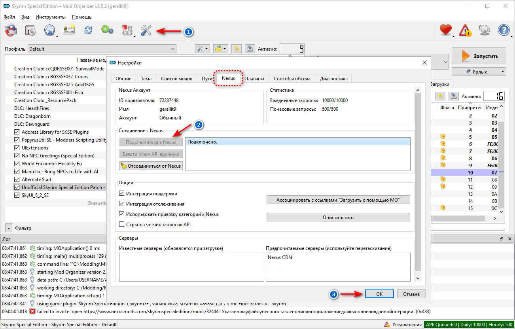This screenshot has height=329, width=515.
Task: Switch to the Список модов tab
Action: click(x=177, y=78)
